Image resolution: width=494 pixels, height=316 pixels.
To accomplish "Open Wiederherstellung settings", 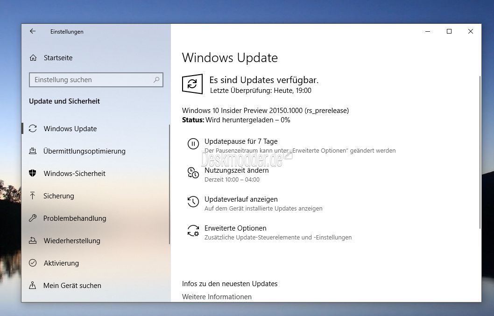I will point(72,240).
